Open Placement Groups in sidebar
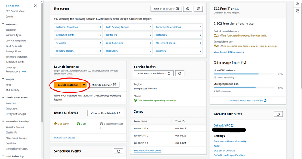 [16, 138]
